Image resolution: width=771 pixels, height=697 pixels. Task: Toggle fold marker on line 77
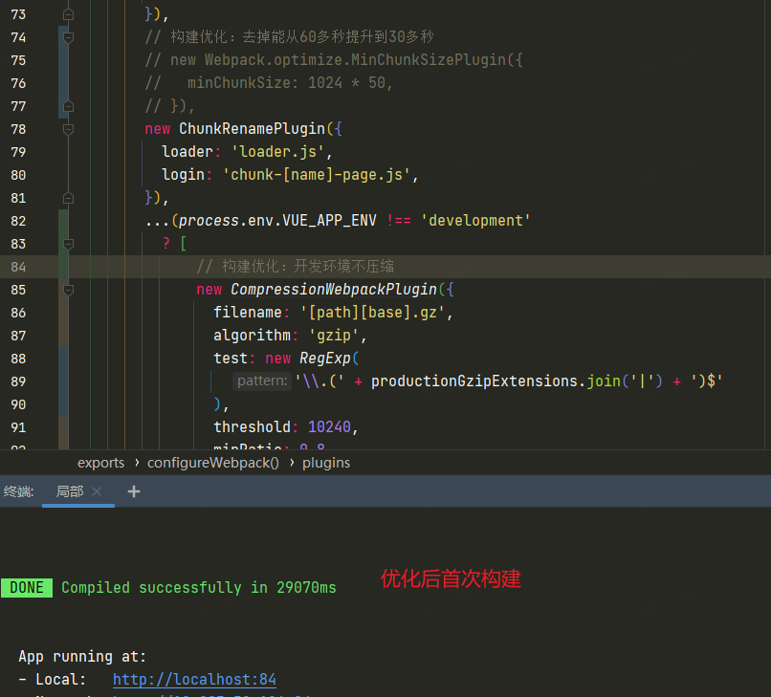68,106
